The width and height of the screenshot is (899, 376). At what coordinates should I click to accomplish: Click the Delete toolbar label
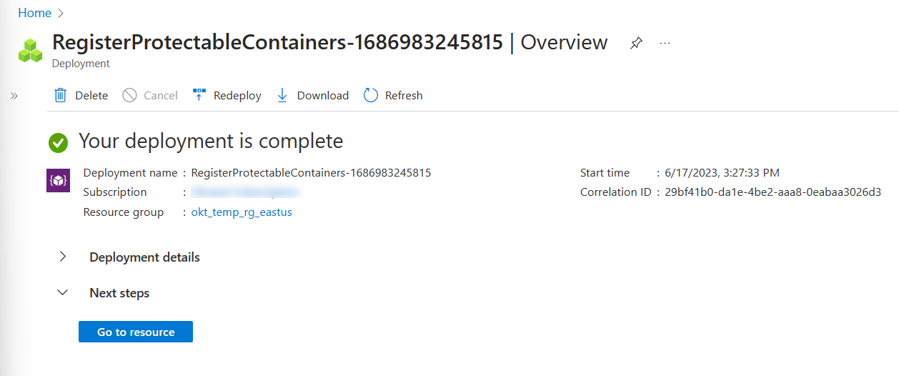tap(91, 96)
